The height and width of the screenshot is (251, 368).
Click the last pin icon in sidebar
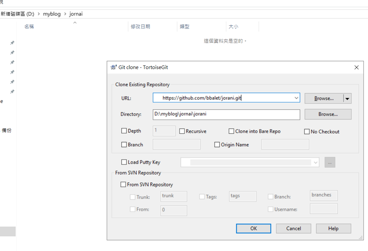pyautogui.click(x=12, y=92)
